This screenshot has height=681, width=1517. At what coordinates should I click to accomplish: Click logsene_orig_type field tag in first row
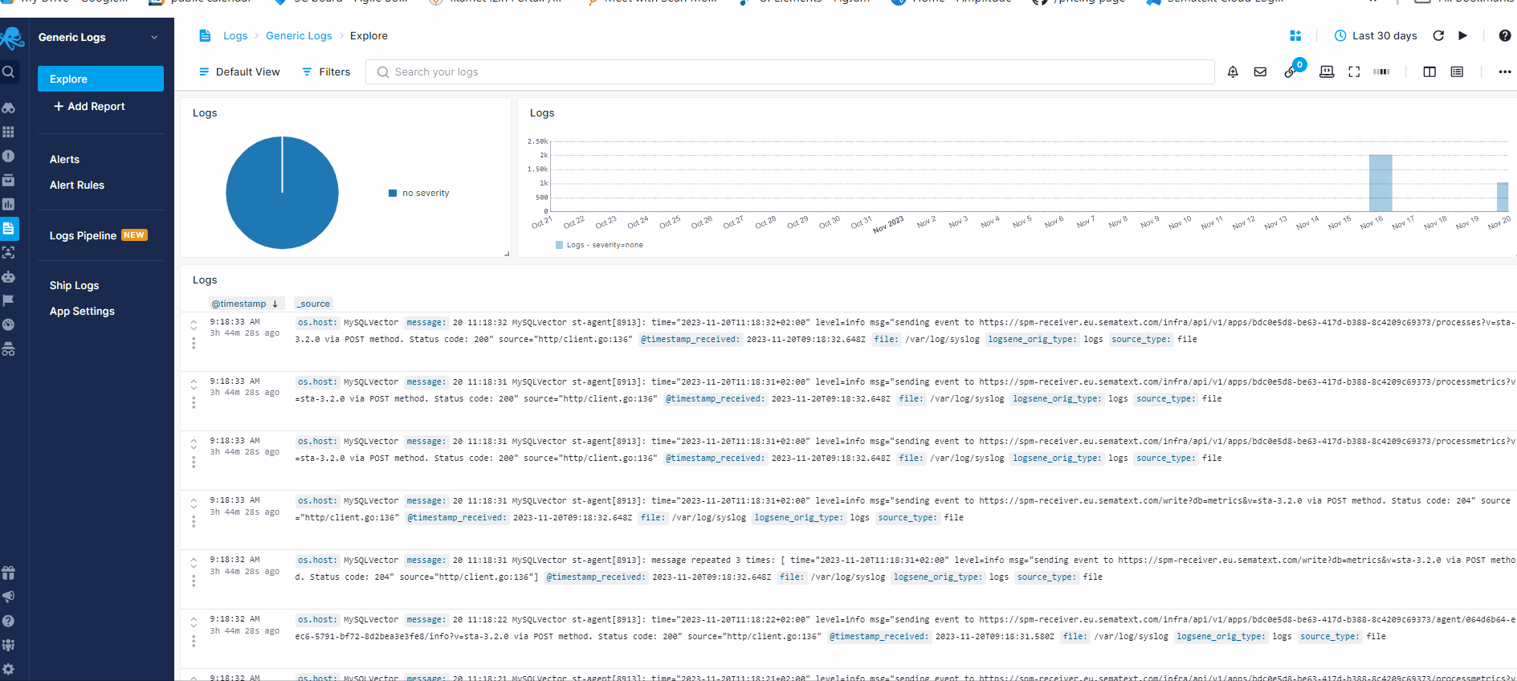click(1032, 340)
